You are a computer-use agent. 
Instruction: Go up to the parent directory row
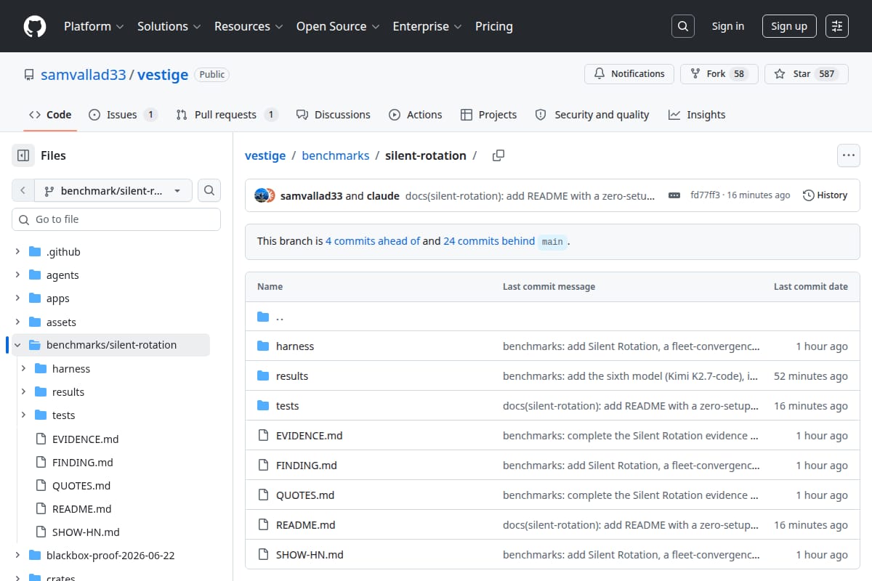pos(552,317)
